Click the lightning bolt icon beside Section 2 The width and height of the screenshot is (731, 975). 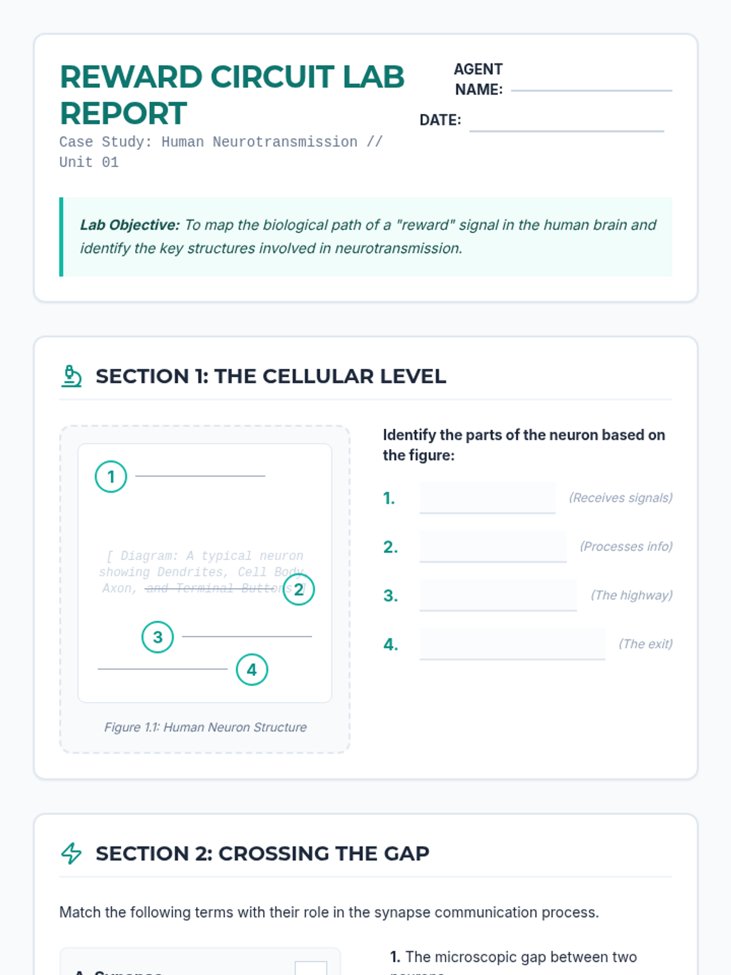(x=71, y=853)
